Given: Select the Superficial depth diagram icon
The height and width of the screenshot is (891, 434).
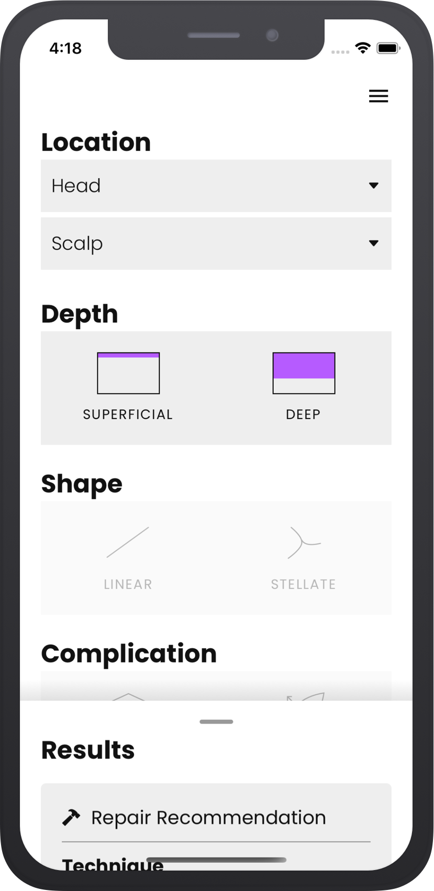Looking at the screenshot, I should point(128,373).
